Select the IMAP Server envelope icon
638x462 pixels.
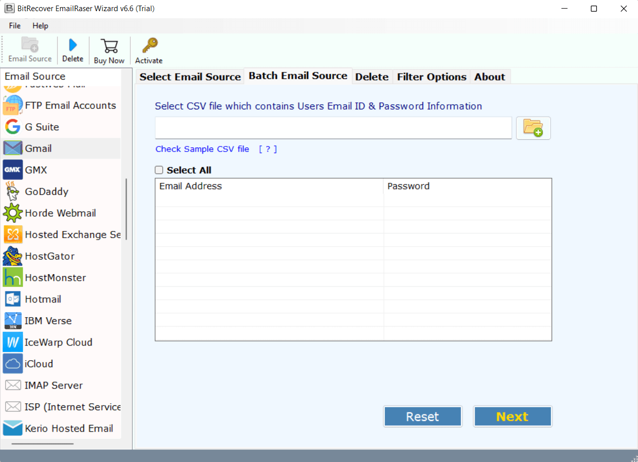(13, 385)
